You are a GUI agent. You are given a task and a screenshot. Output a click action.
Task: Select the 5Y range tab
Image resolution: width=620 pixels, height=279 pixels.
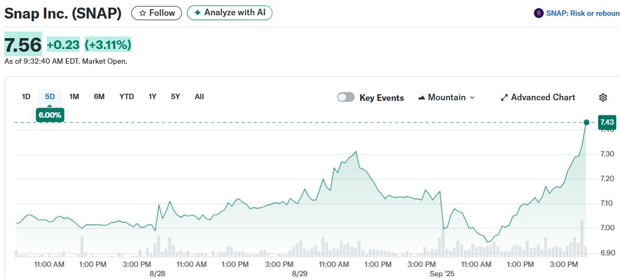175,96
